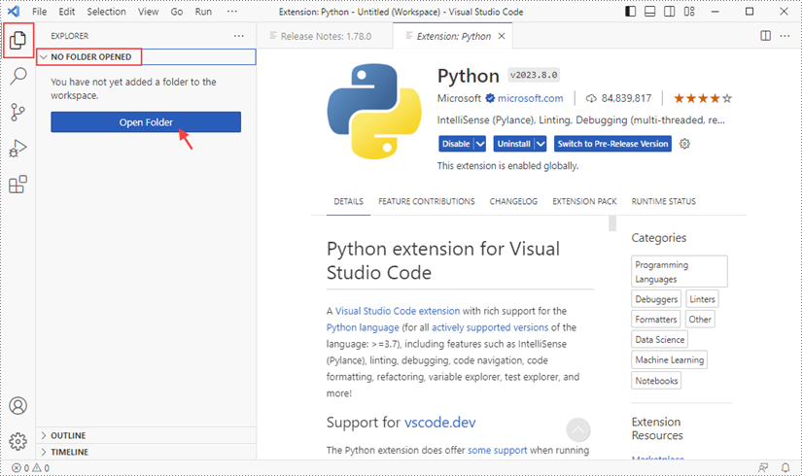802x476 pixels.
Task: Open the Uninstall dropdown arrow
Action: pos(540,144)
